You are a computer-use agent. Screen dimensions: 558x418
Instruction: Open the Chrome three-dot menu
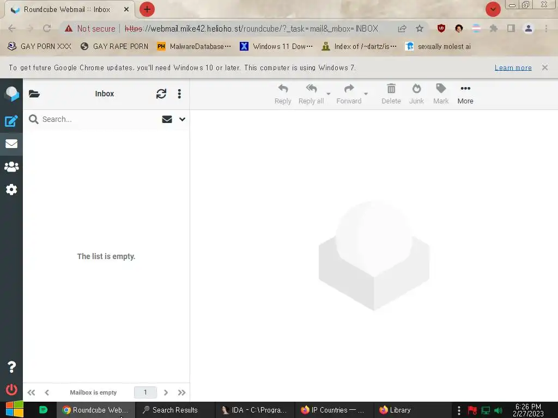click(546, 28)
